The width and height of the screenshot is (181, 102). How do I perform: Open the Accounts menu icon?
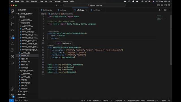(x=12, y=89)
